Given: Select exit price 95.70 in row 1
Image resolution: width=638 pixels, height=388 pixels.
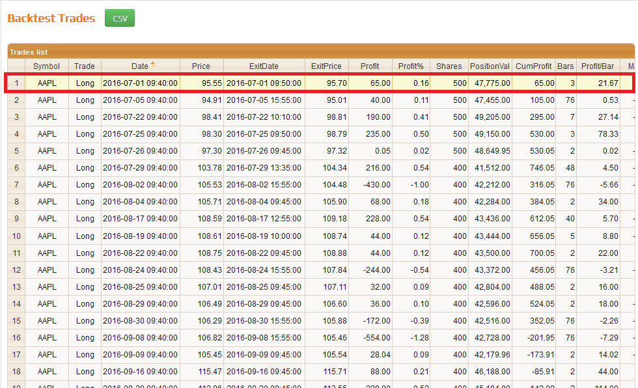Looking at the screenshot, I should point(337,83).
